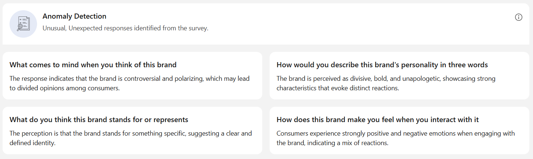Click the text 'divided opinions among consumers'
533x159 pixels.
pyautogui.click(x=69, y=88)
